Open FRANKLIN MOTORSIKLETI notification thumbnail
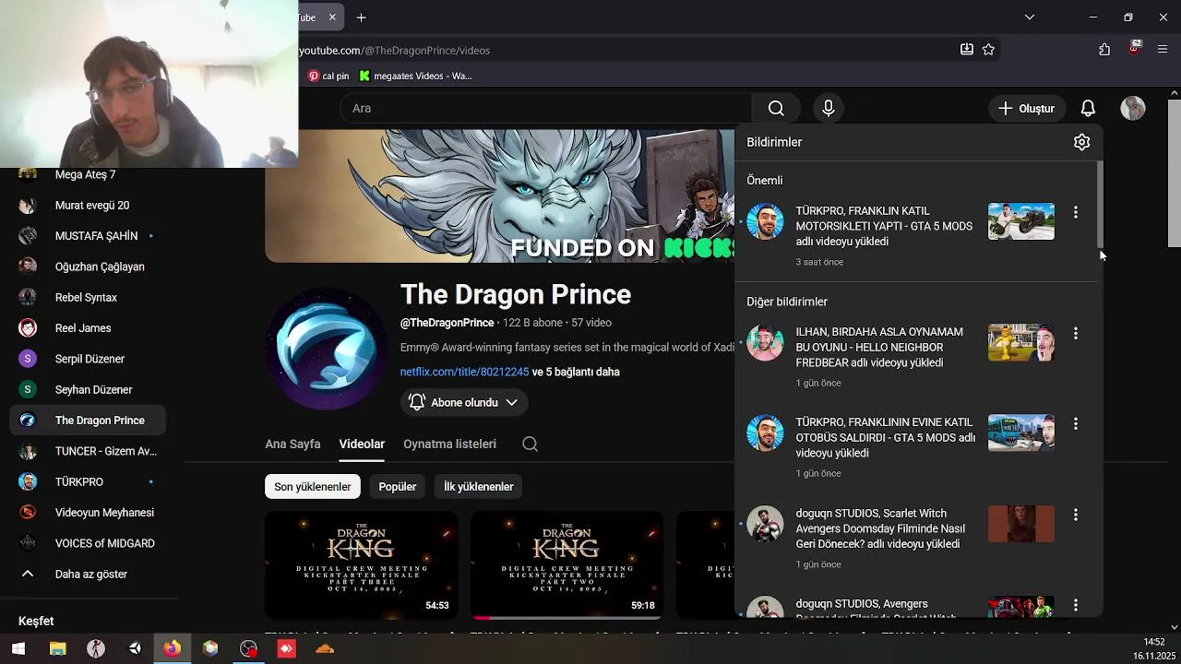Image resolution: width=1181 pixels, height=664 pixels. point(1020,221)
